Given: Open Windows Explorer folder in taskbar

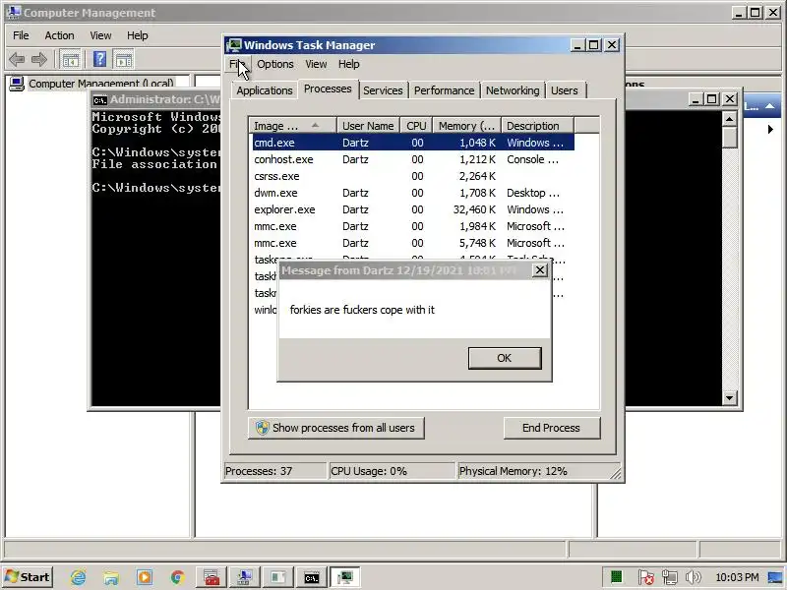Looking at the screenshot, I should click(x=111, y=577).
